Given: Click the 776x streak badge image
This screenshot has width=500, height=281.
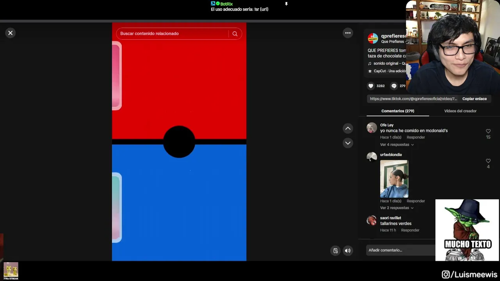Looking at the screenshot, I should coord(11,270).
